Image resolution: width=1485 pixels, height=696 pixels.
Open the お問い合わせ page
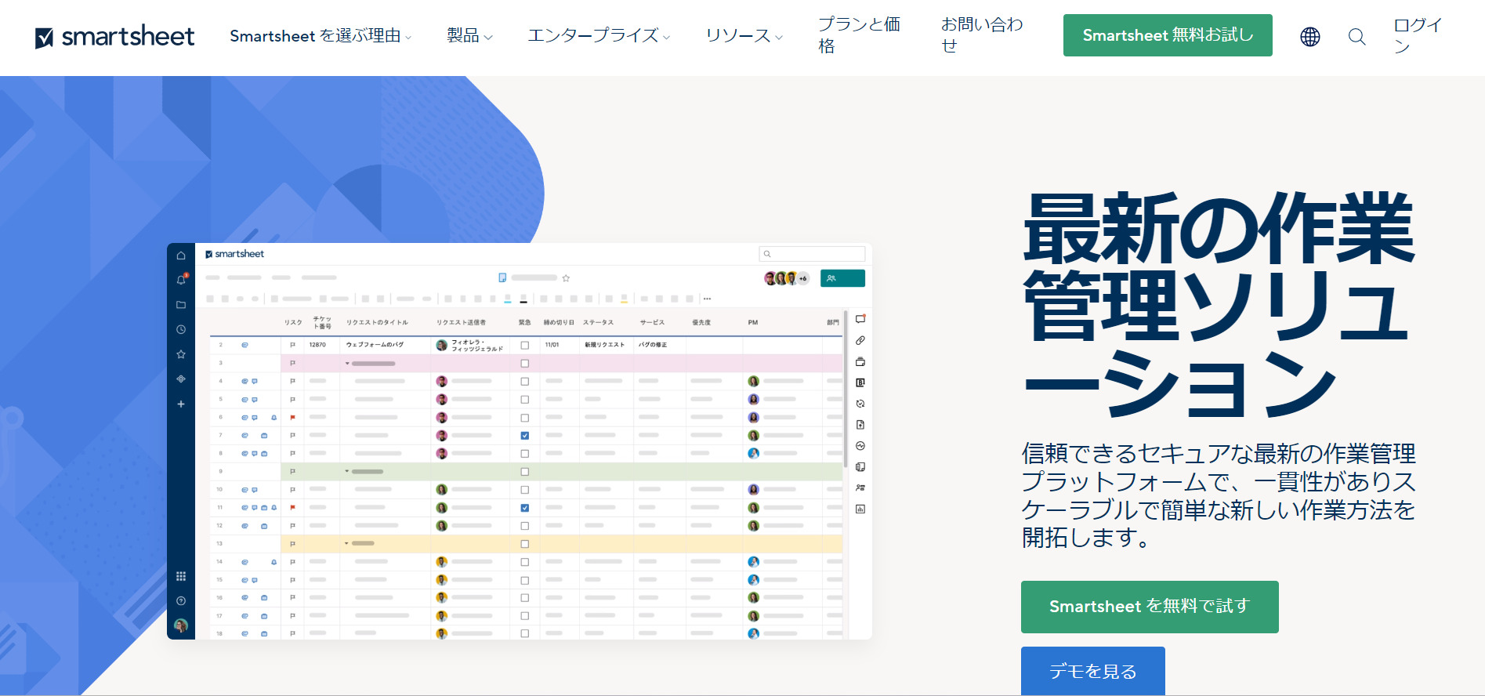(x=983, y=36)
